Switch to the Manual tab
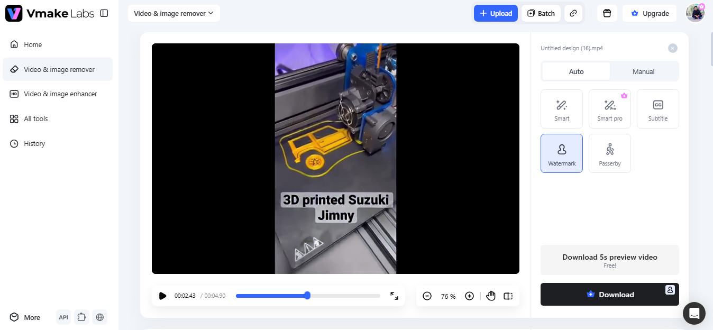 (x=644, y=71)
